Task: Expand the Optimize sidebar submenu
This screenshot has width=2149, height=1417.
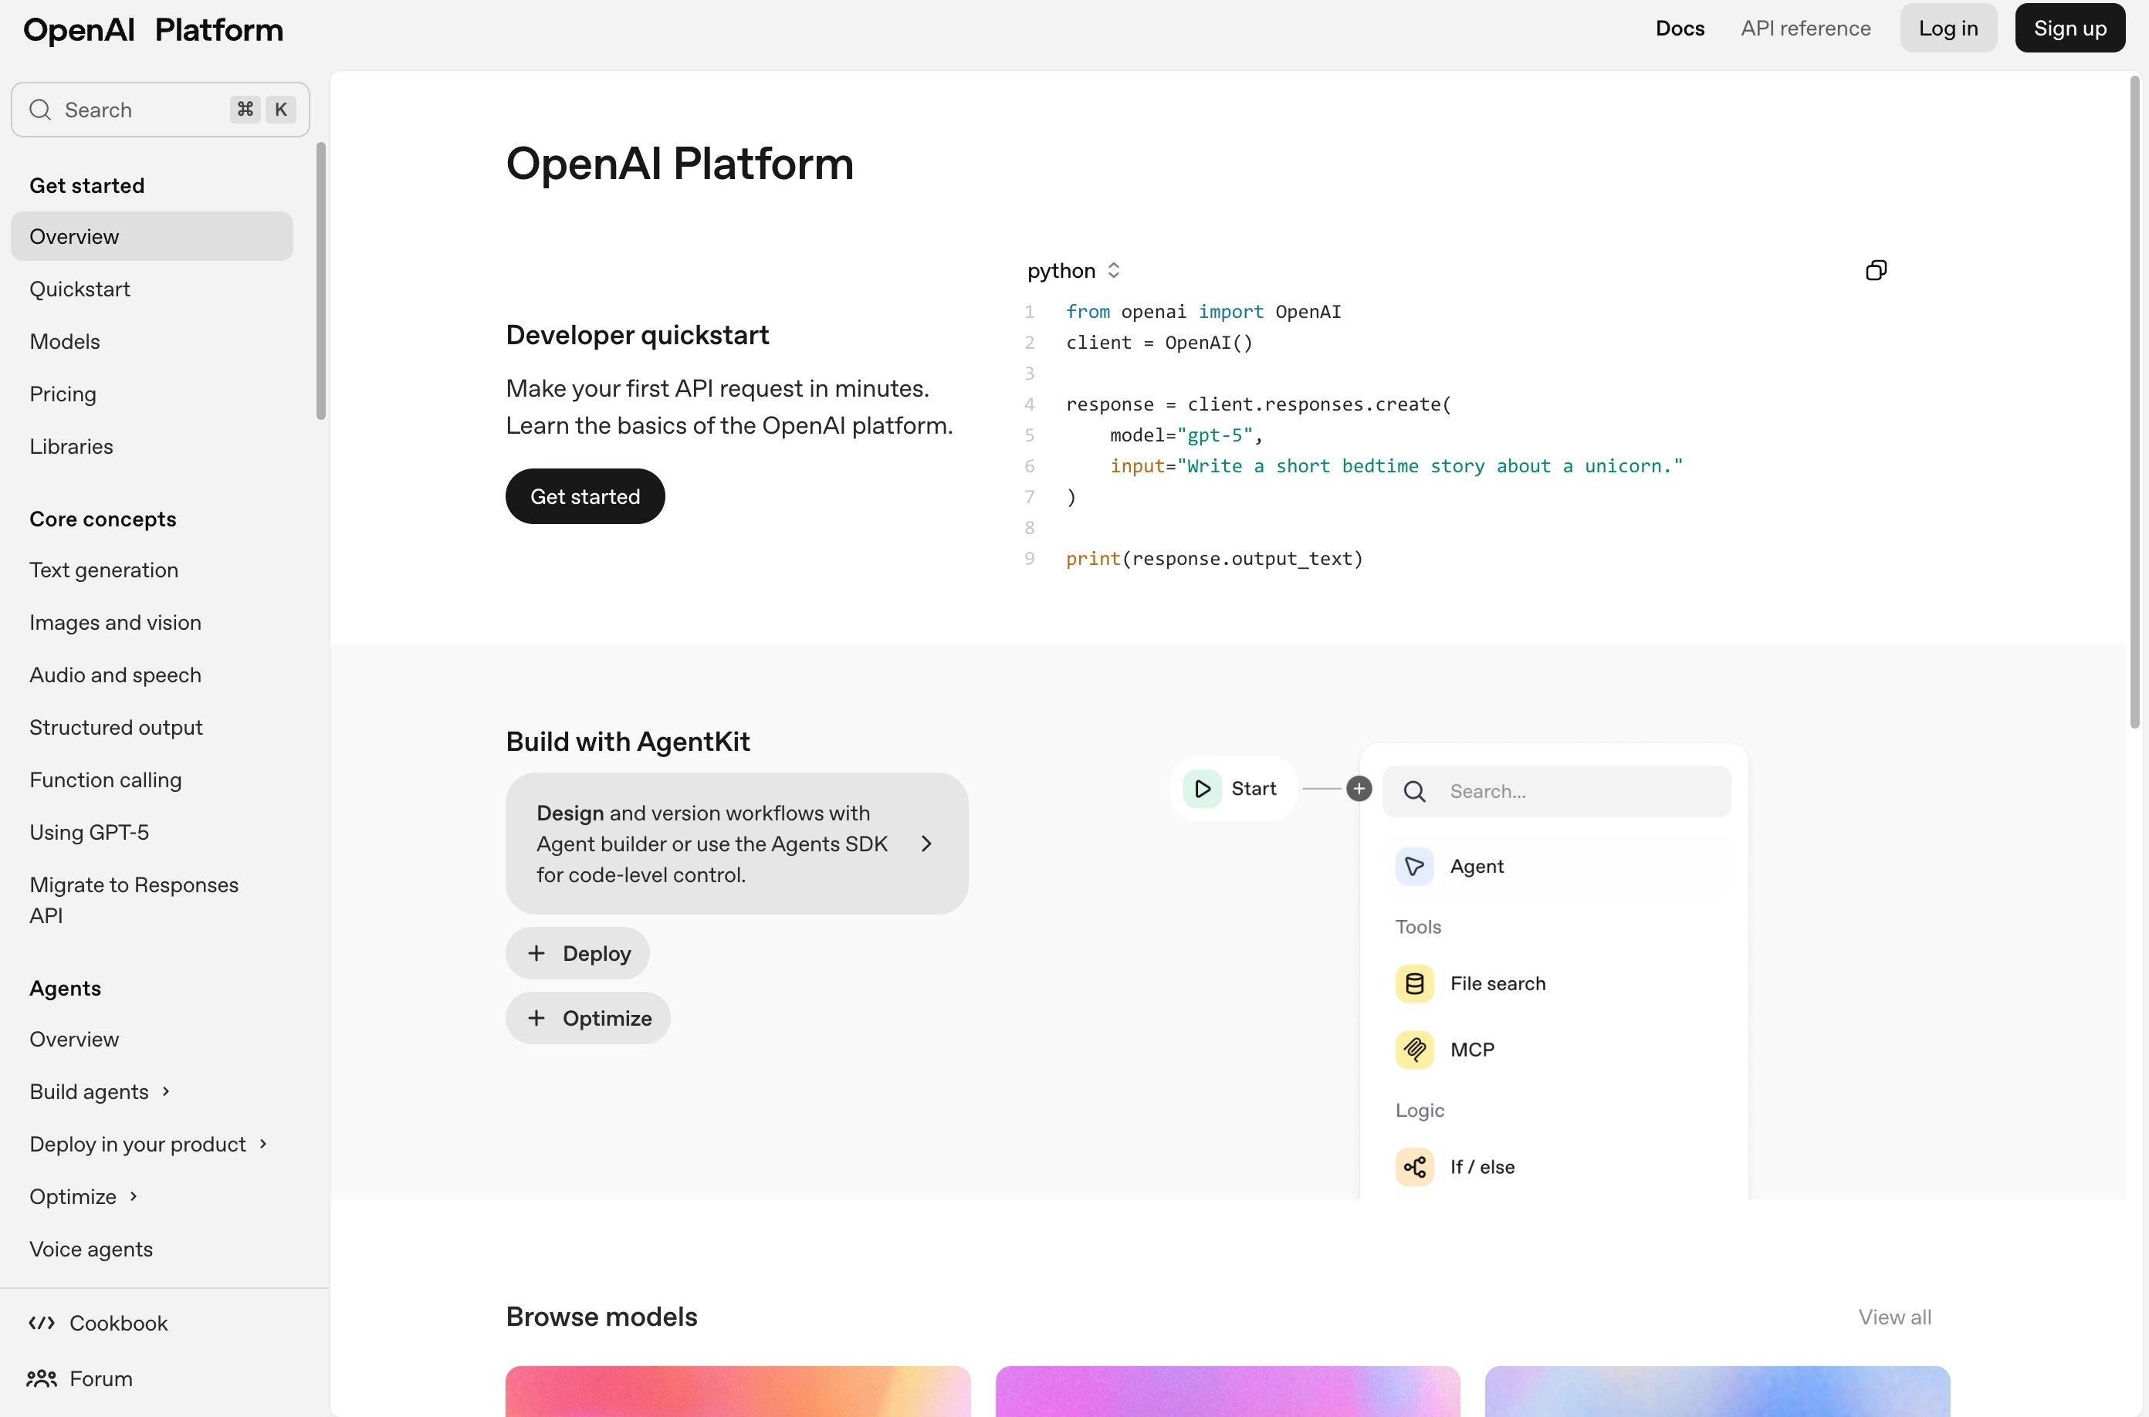Action: point(134,1196)
